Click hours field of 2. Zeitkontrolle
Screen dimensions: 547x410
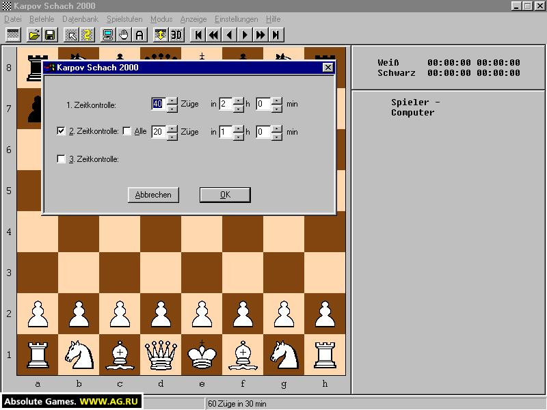(x=226, y=132)
